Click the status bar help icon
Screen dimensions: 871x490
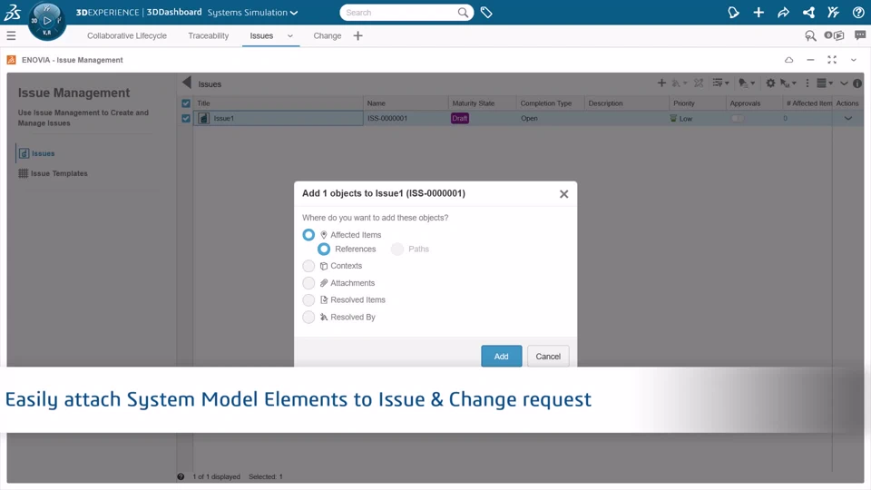click(x=181, y=476)
